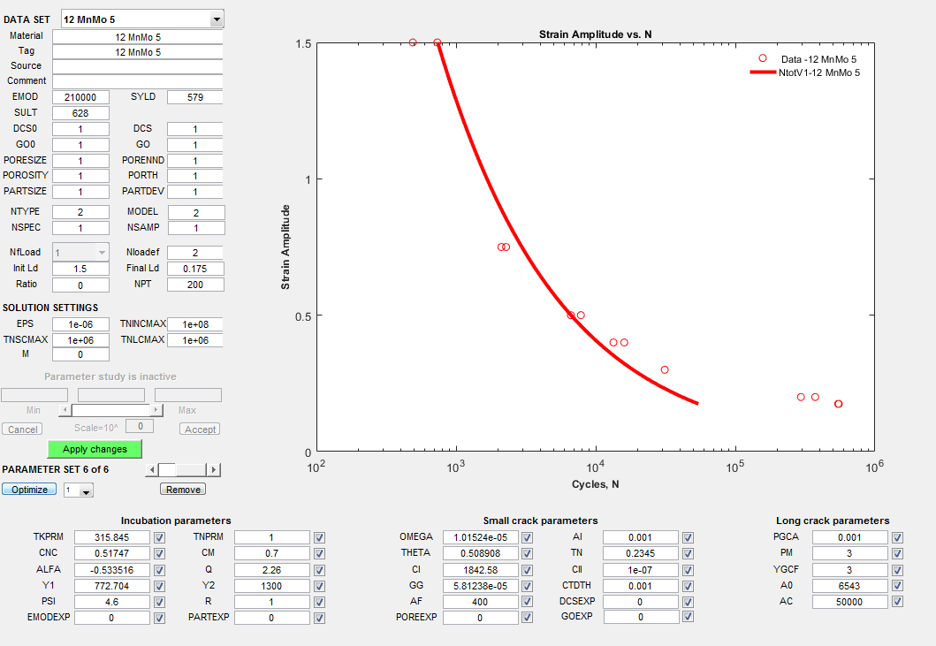The height and width of the screenshot is (646, 936).
Task: Click the parameter study Min/Max slider
Action: point(111,410)
